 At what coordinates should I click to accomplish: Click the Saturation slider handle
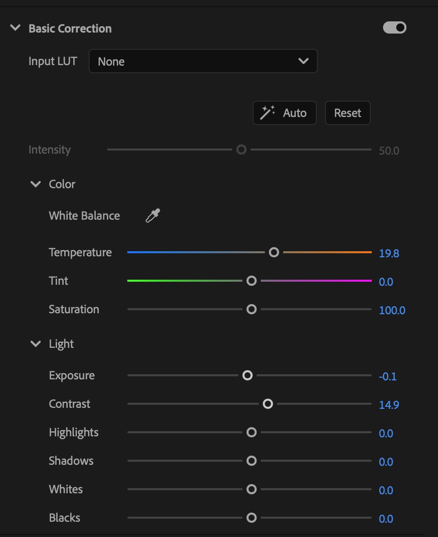click(x=252, y=309)
